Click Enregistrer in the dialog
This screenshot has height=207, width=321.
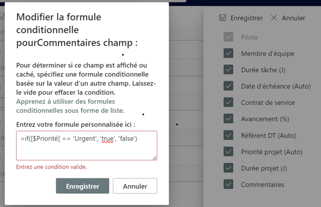click(82, 186)
